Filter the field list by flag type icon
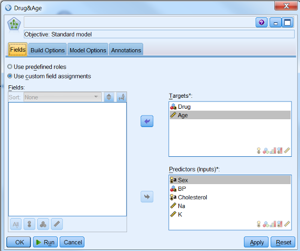The height and width of the screenshot is (251, 300). [x=29, y=224]
